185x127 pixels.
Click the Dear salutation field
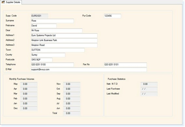pos(57,31)
